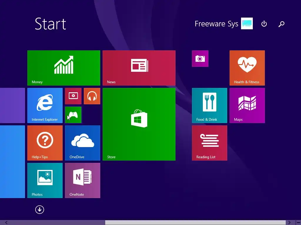Image resolution: width=301 pixels, height=225 pixels.
Task: Launch Internet Explorer tile
Action: pyautogui.click(x=45, y=105)
